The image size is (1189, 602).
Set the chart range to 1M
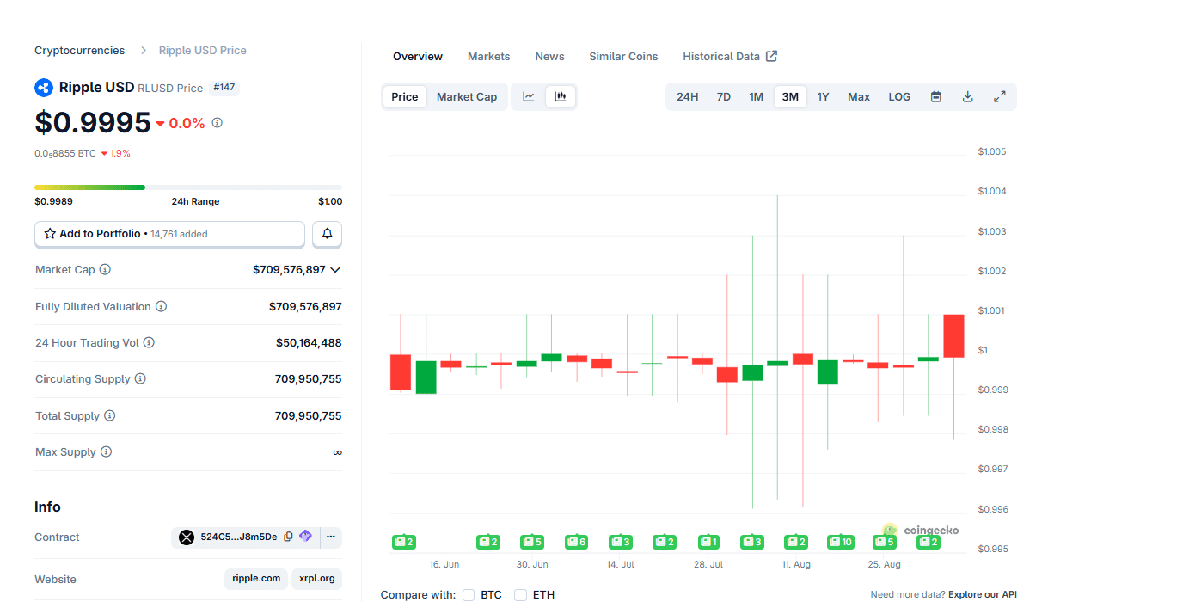pyautogui.click(x=757, y=97)
